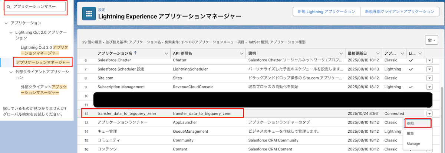Collapse the 外部クライアントアプリケーション tree node
Screen dimensions: 445x153
tap(11, 72)
